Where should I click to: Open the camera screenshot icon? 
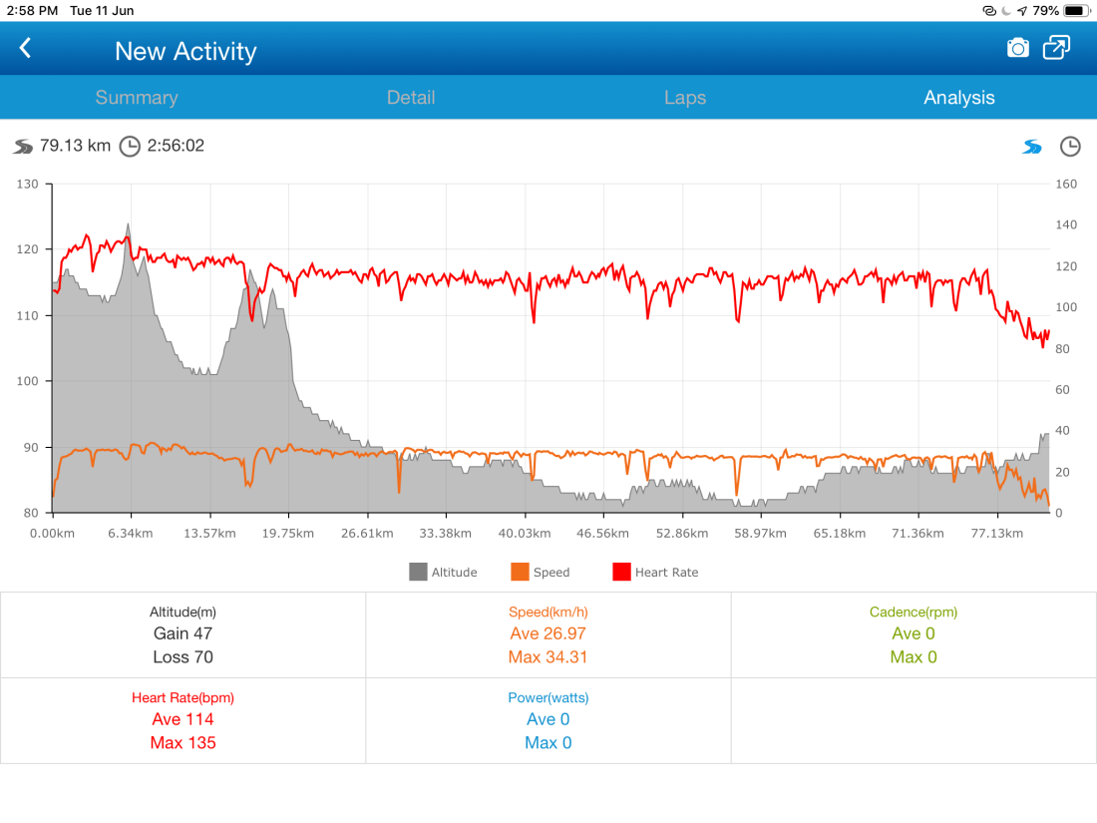click(1017, 48)
